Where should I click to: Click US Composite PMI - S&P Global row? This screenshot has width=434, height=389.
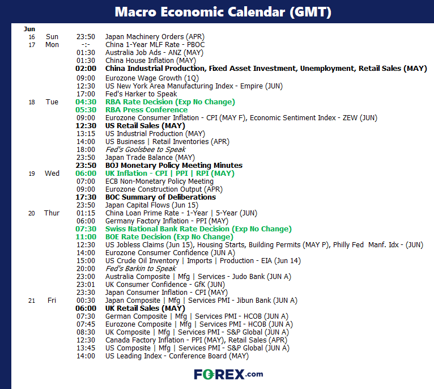197,348
